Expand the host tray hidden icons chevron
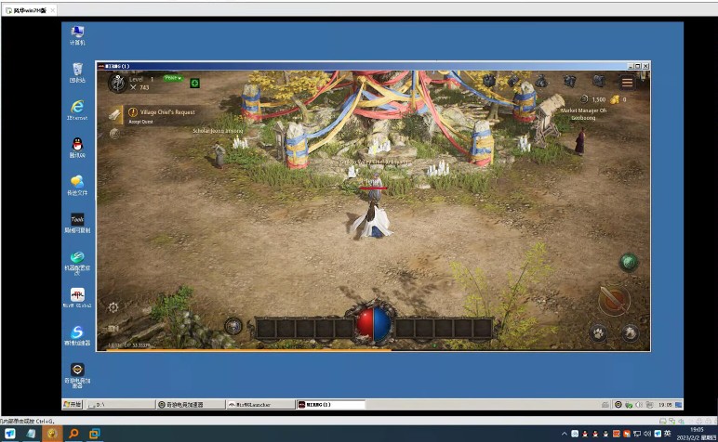Screen dimensions: 718x442 coord(565,434)
